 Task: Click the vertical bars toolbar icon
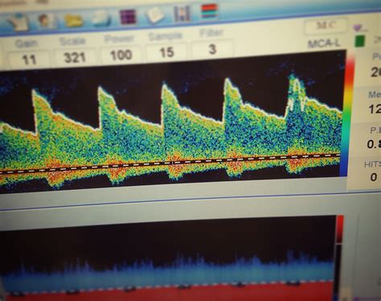[182, 13]
